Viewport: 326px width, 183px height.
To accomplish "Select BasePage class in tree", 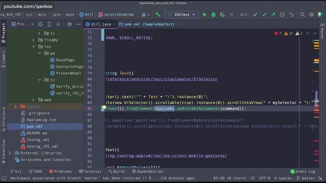I will click(62, 60).
